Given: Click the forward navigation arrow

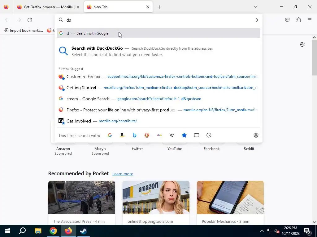Looking at the screenshot, I should [x=19, y=20].
